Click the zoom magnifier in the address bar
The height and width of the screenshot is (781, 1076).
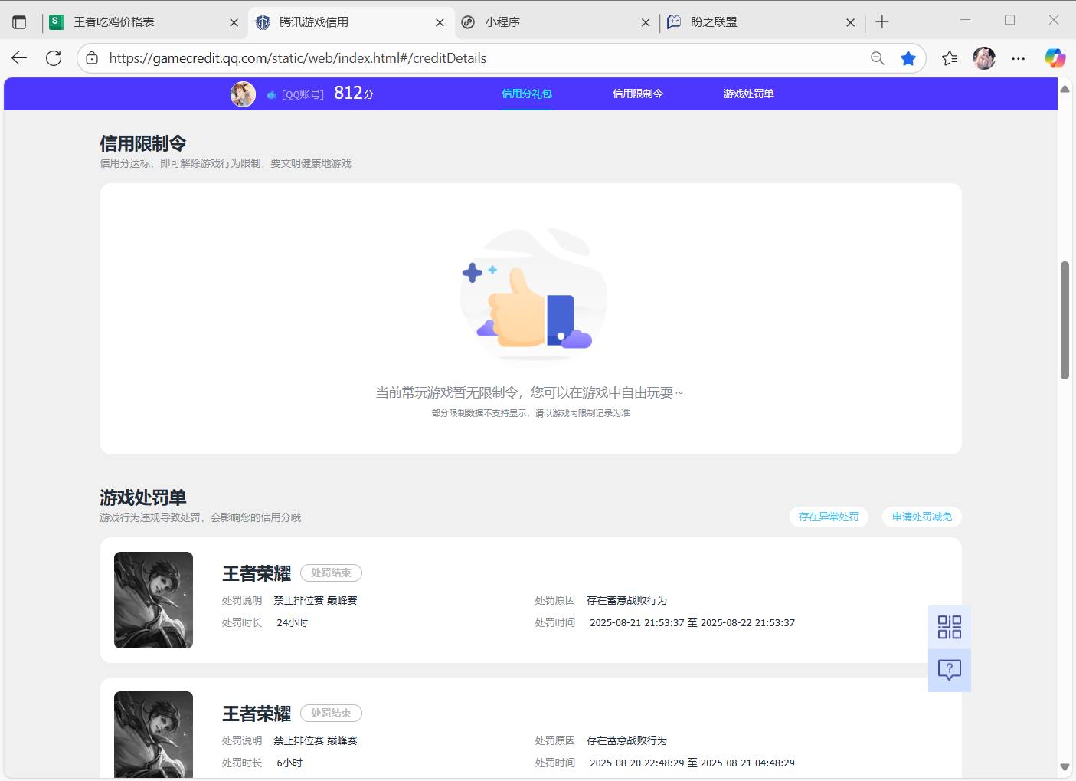878,57
